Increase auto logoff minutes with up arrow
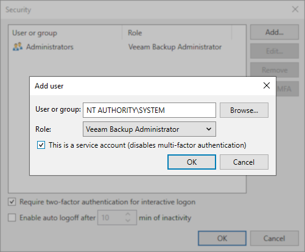This screenshot has width=305, height=252. pos(128,214)
